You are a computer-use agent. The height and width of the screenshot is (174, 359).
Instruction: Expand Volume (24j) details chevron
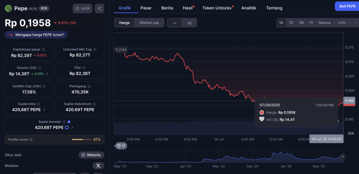tap(47, 74)
